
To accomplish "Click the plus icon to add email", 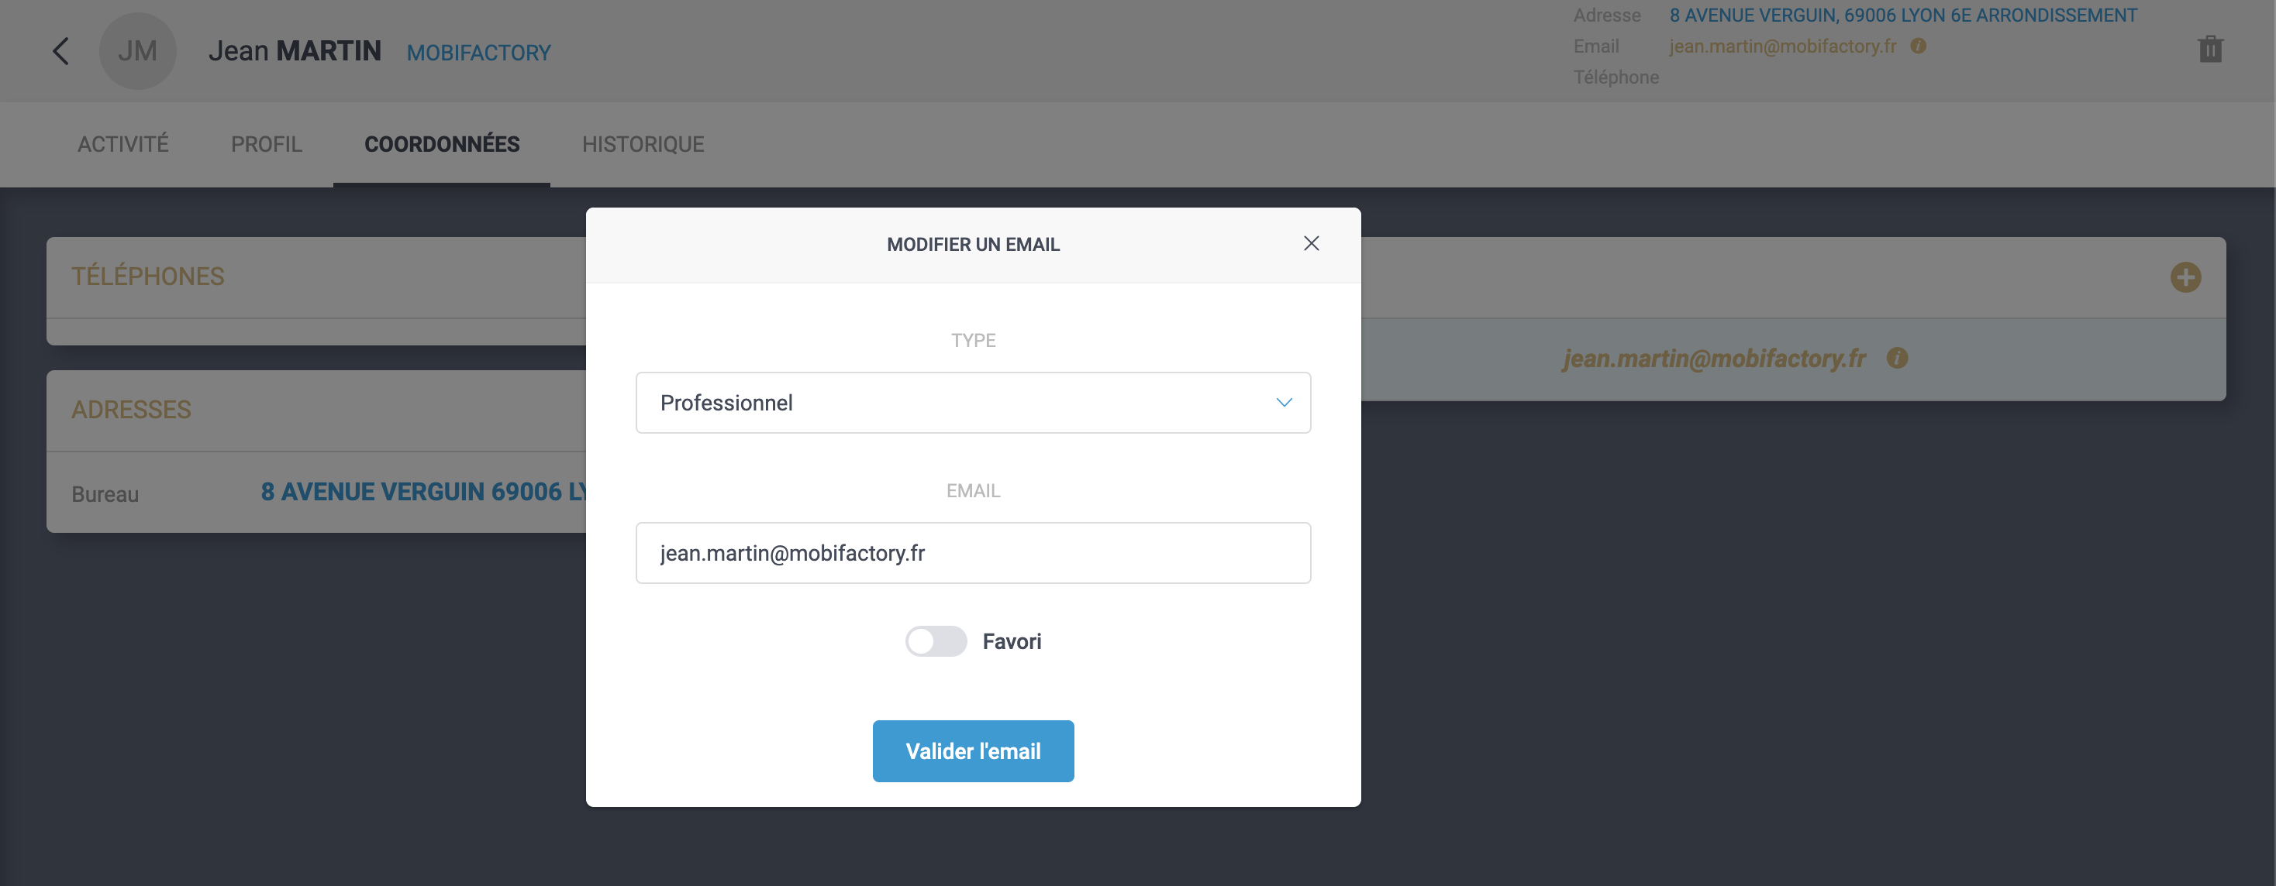I will point(2185,277).
